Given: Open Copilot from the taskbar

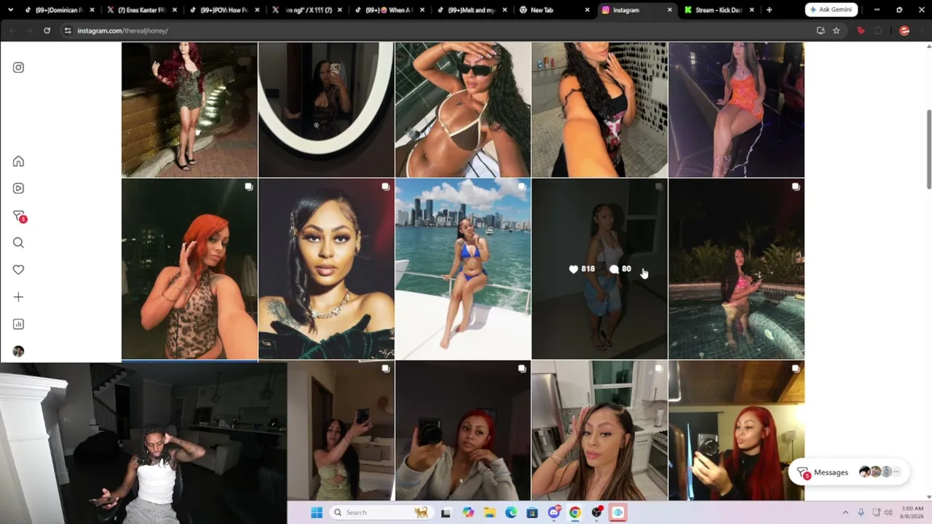Looking at the screenshot, I should 468,512.
